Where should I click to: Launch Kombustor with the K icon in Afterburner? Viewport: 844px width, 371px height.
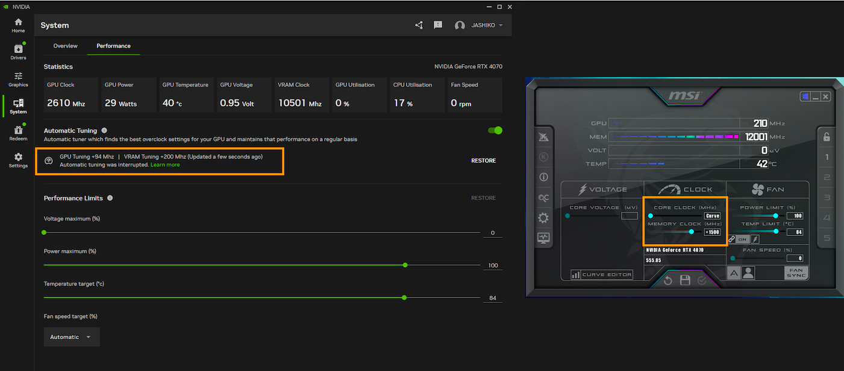pos(543,157)
